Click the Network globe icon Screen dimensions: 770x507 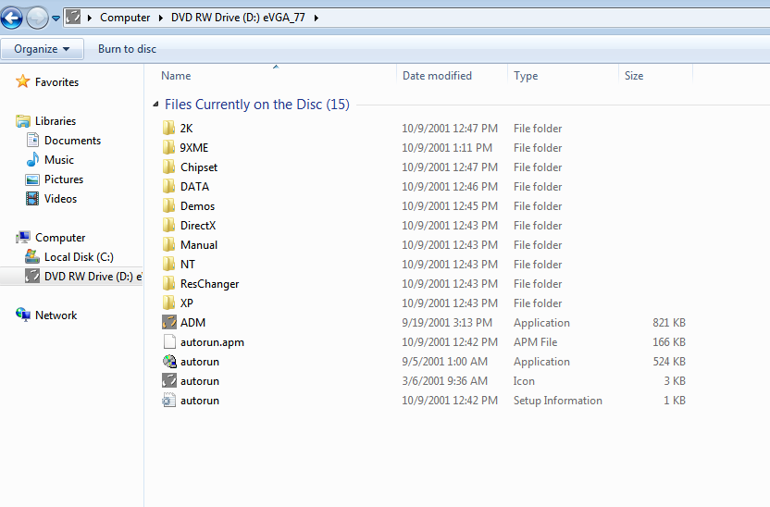(22, 315)
